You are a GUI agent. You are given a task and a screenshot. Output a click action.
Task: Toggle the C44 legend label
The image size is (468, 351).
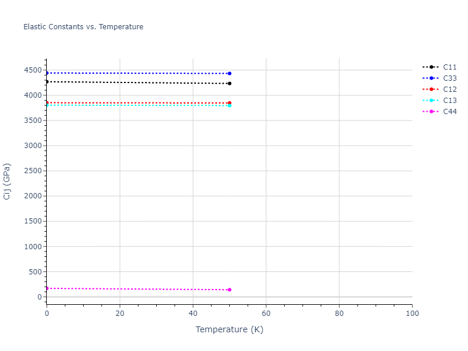pyautogui.click(x=450, y=112)
